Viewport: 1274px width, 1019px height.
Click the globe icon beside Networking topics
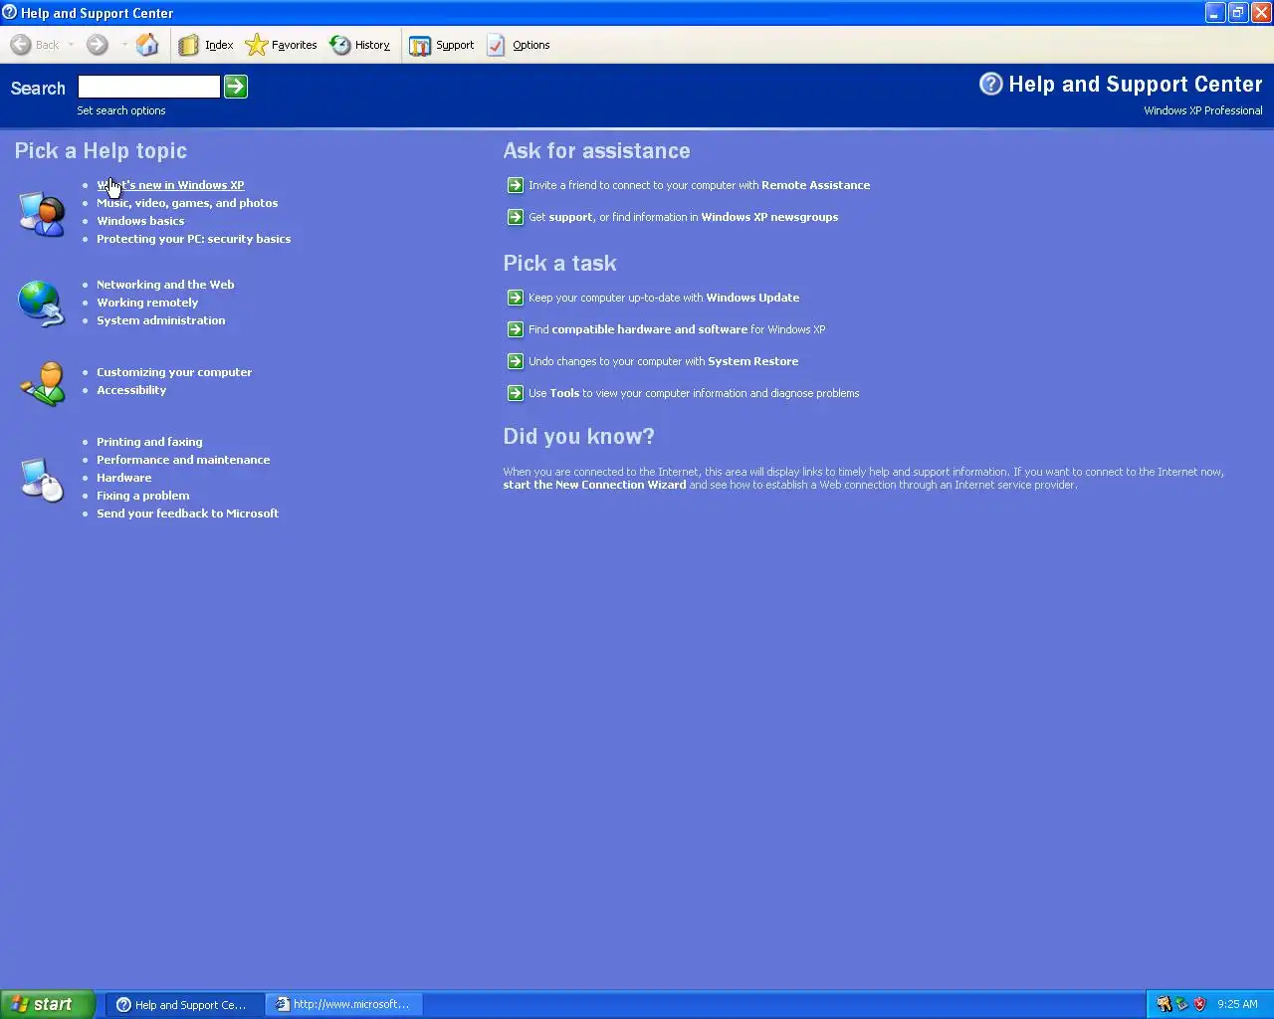pyautogui.click(x=42, y=304)
